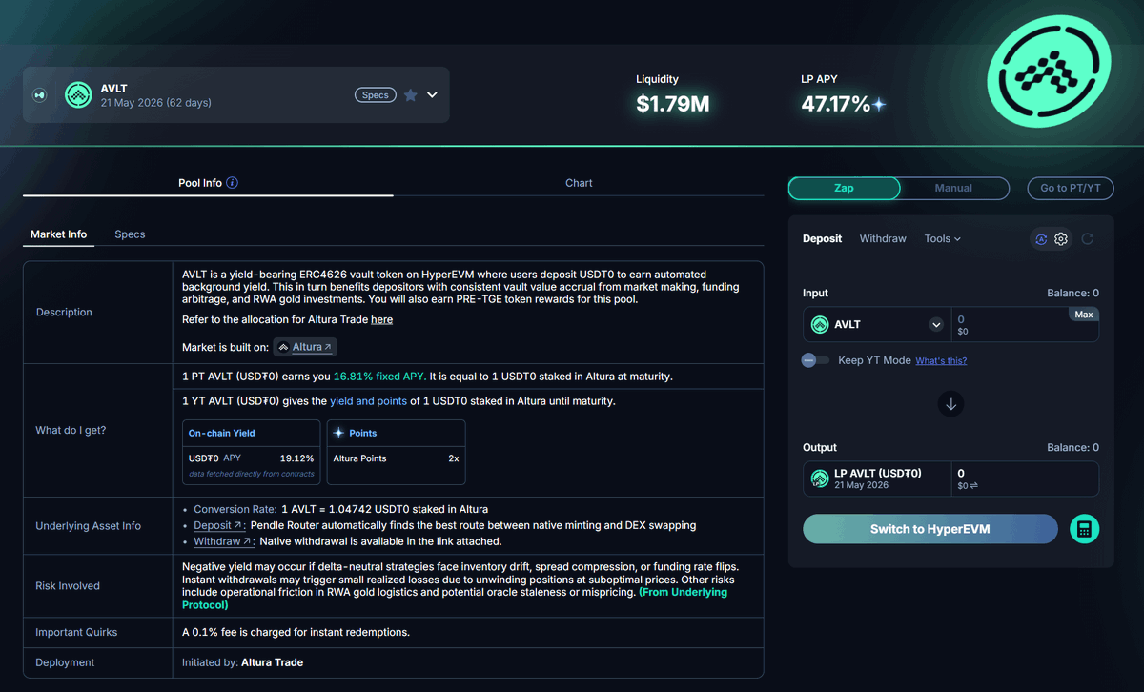Click the LP AVLT (USD₮0) output token
This screenshot has width=1144, height=692.
pos(877,478)
